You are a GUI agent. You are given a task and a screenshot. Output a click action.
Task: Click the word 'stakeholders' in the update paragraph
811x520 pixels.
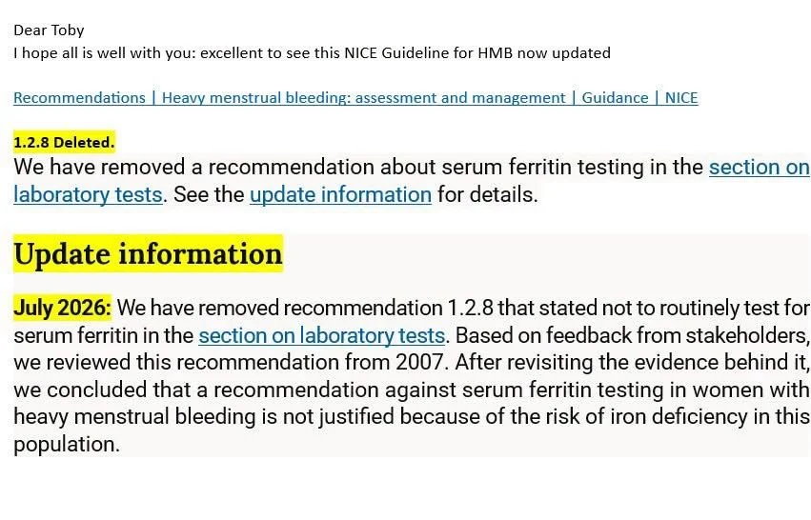(746, 335)
